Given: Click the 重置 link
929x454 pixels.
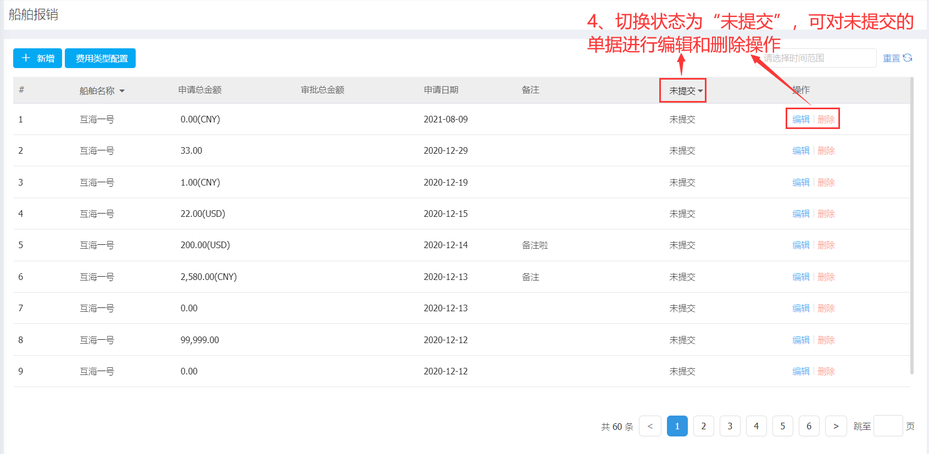Looking at the screenshot, I should coord(891,58).
